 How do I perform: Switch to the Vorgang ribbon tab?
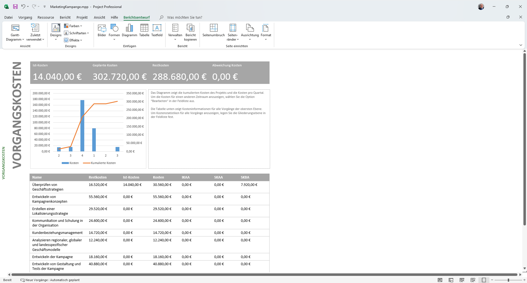25,17
